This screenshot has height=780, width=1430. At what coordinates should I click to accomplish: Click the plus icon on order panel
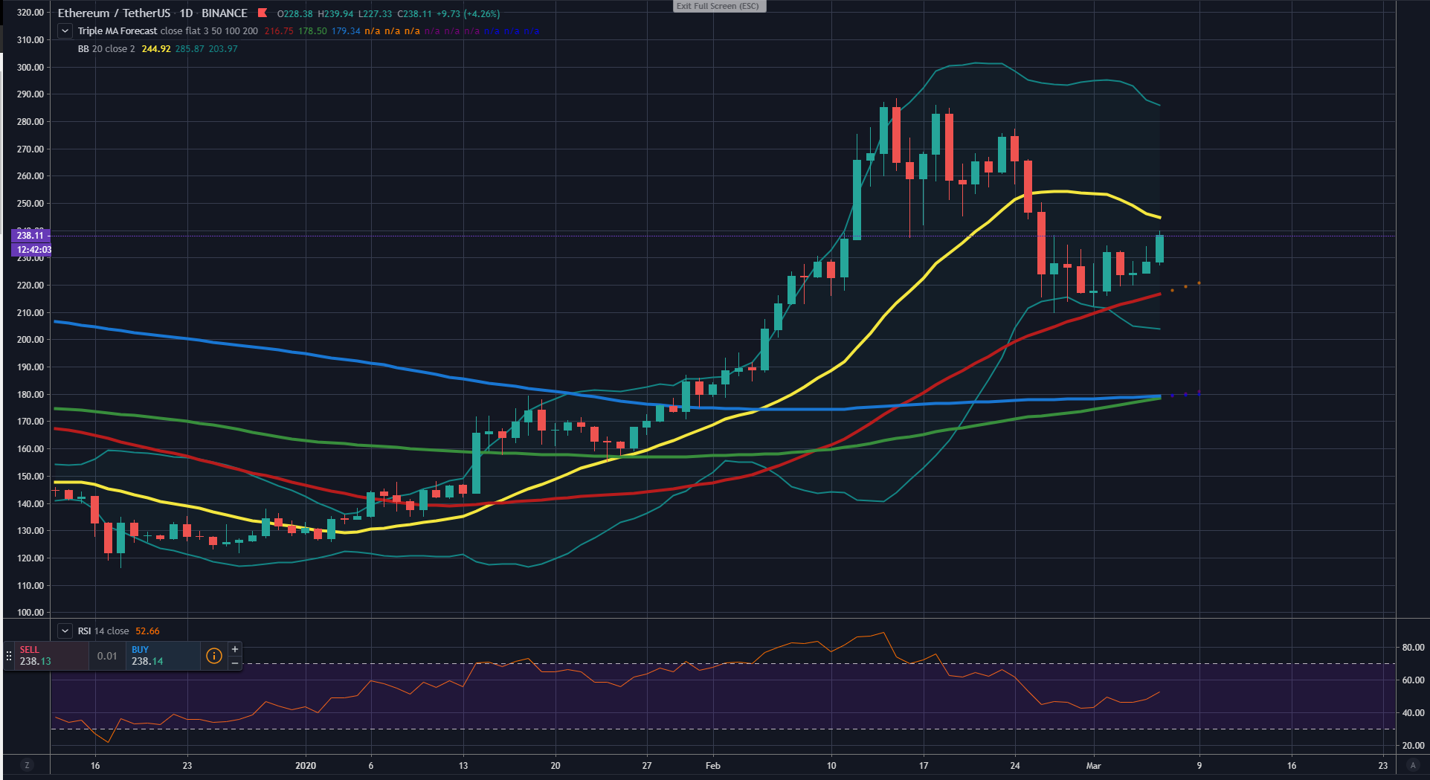tap(235, 649)
